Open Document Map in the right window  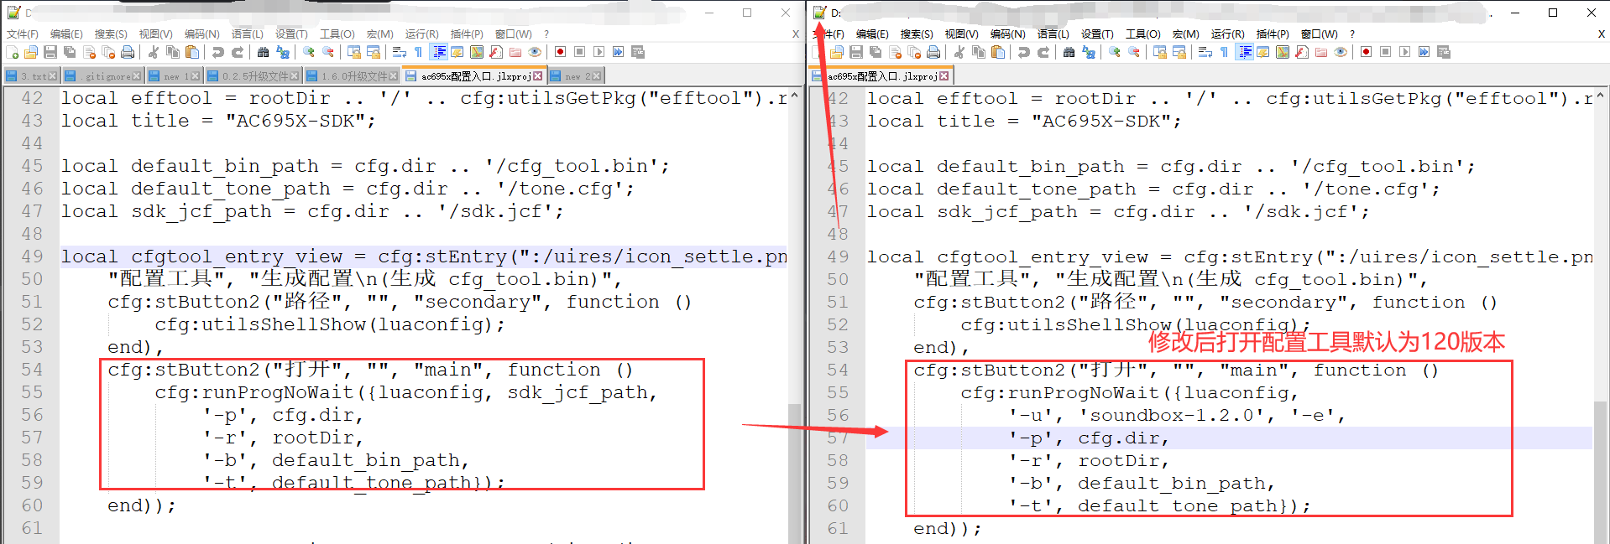(x=1283, y=52)
